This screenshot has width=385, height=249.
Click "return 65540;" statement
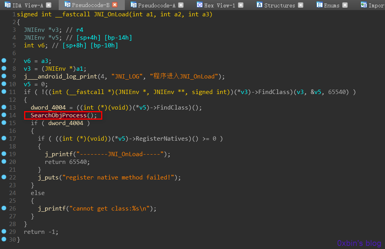[67, 162]
